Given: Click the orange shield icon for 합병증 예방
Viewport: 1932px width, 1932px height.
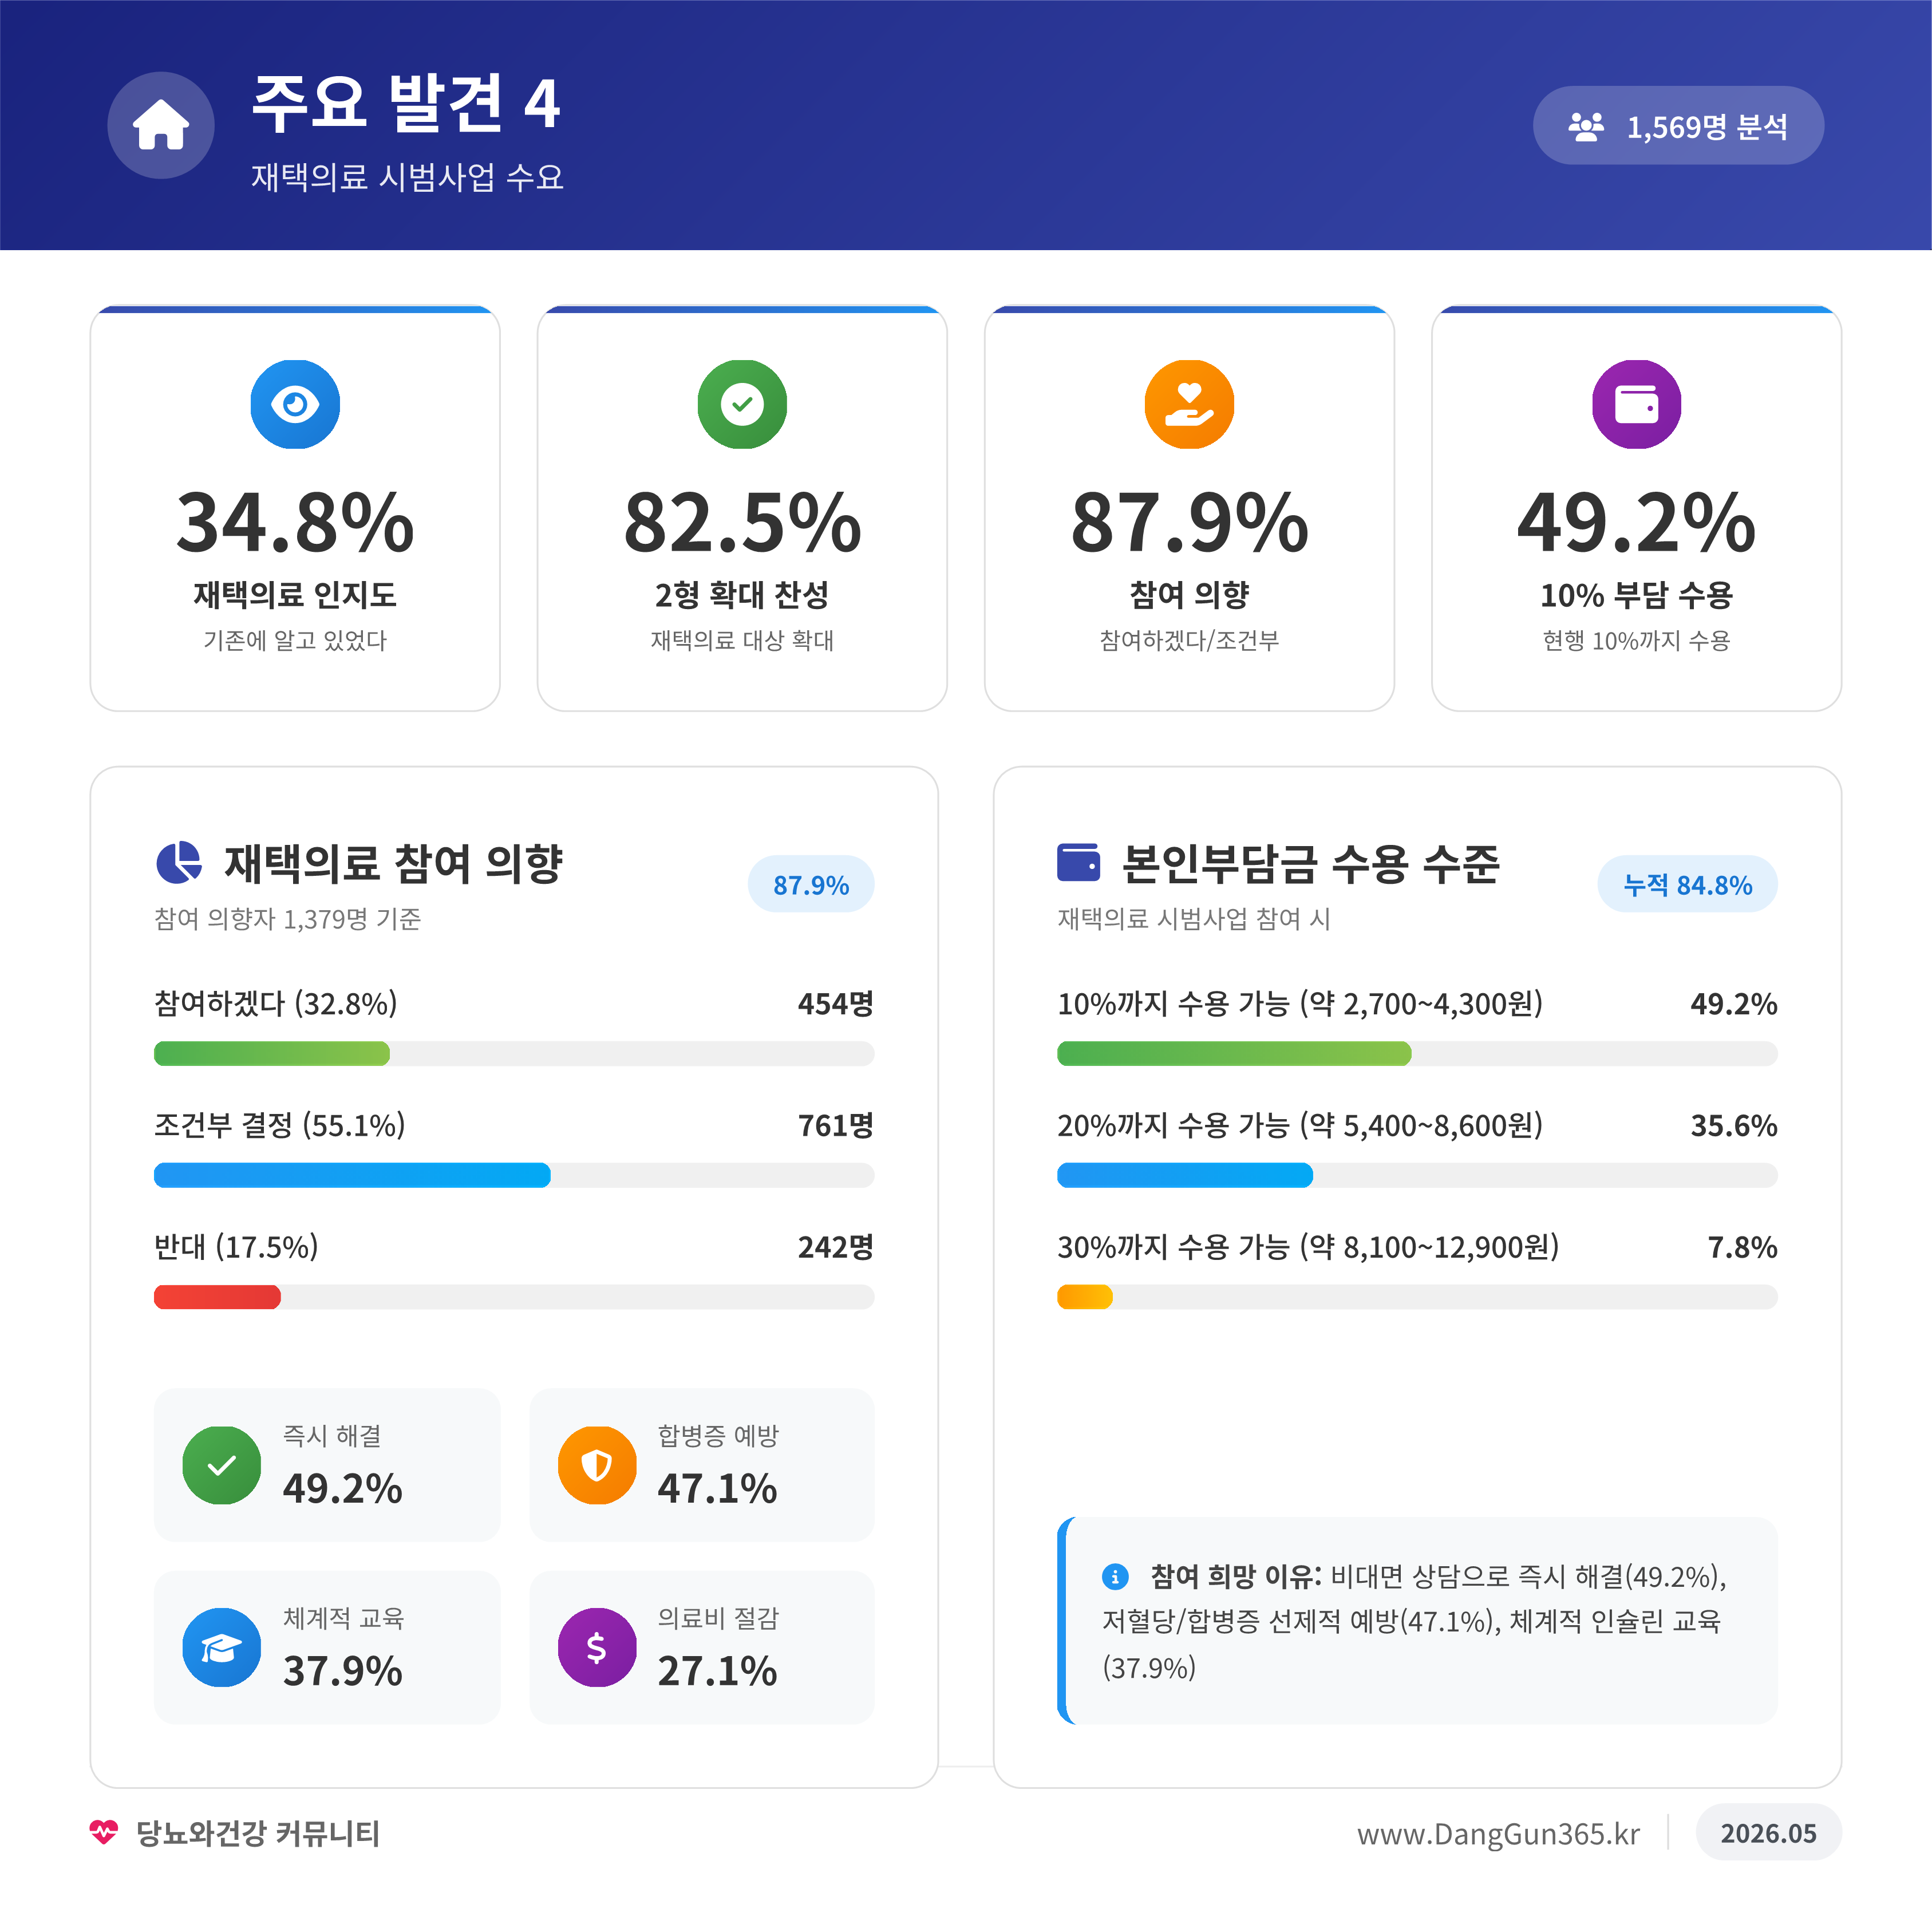Looking at the screenshot, I should click(597, 1465).
